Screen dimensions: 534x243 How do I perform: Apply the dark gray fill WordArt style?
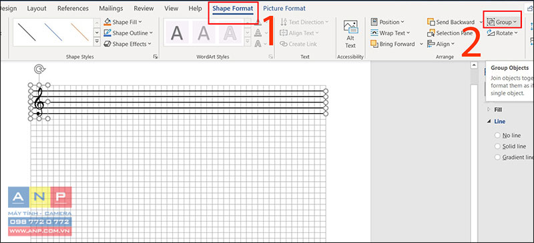pos(177,33)
